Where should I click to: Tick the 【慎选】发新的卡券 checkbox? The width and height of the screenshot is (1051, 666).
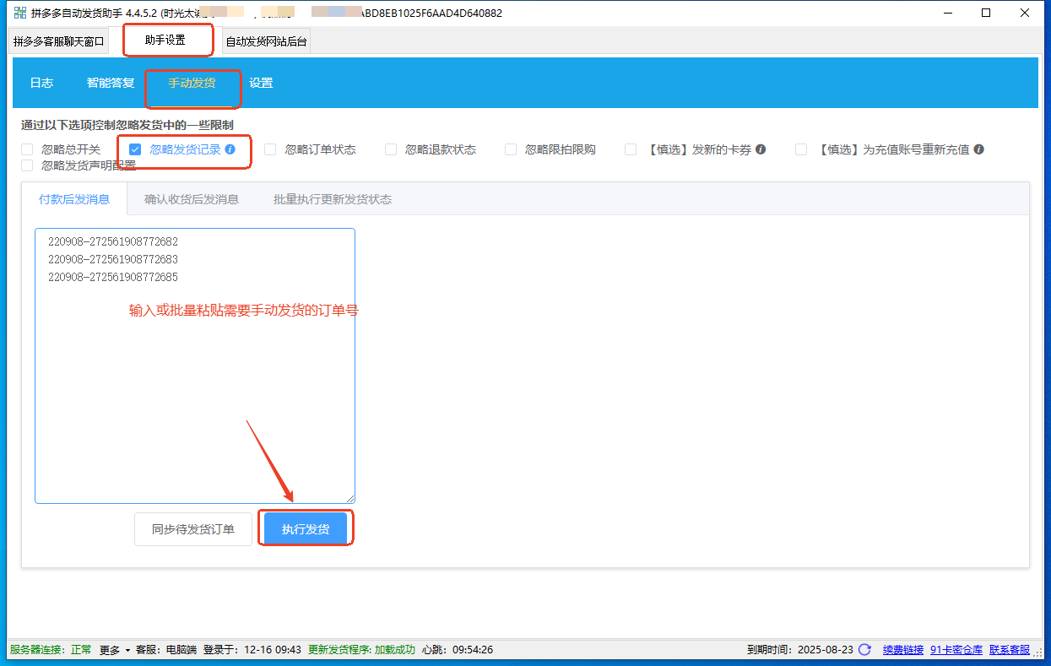tap(631, 149)
